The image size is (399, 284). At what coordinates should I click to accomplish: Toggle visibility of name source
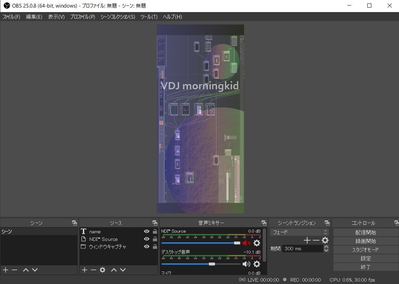[147, 231]
